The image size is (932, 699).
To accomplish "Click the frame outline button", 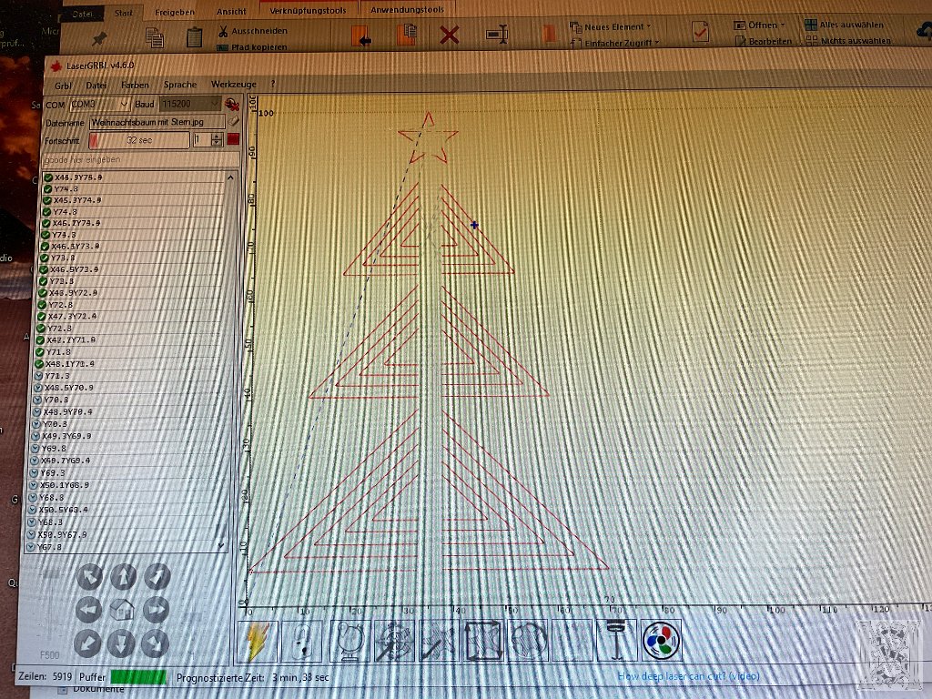I will pos(484,642).
